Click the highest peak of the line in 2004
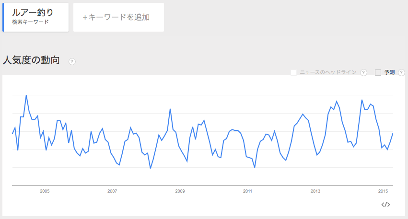408x219 pixels. pos(26,95)
